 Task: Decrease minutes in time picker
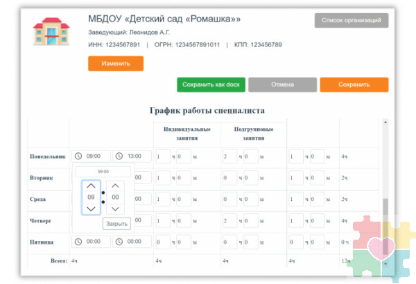tap(115, 209)
